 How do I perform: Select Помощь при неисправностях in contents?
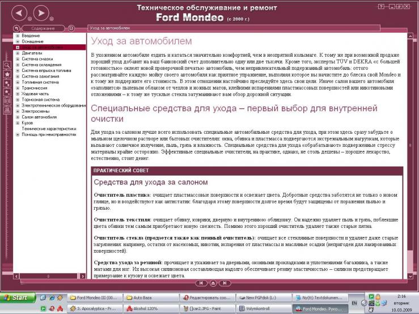(49, 134)
